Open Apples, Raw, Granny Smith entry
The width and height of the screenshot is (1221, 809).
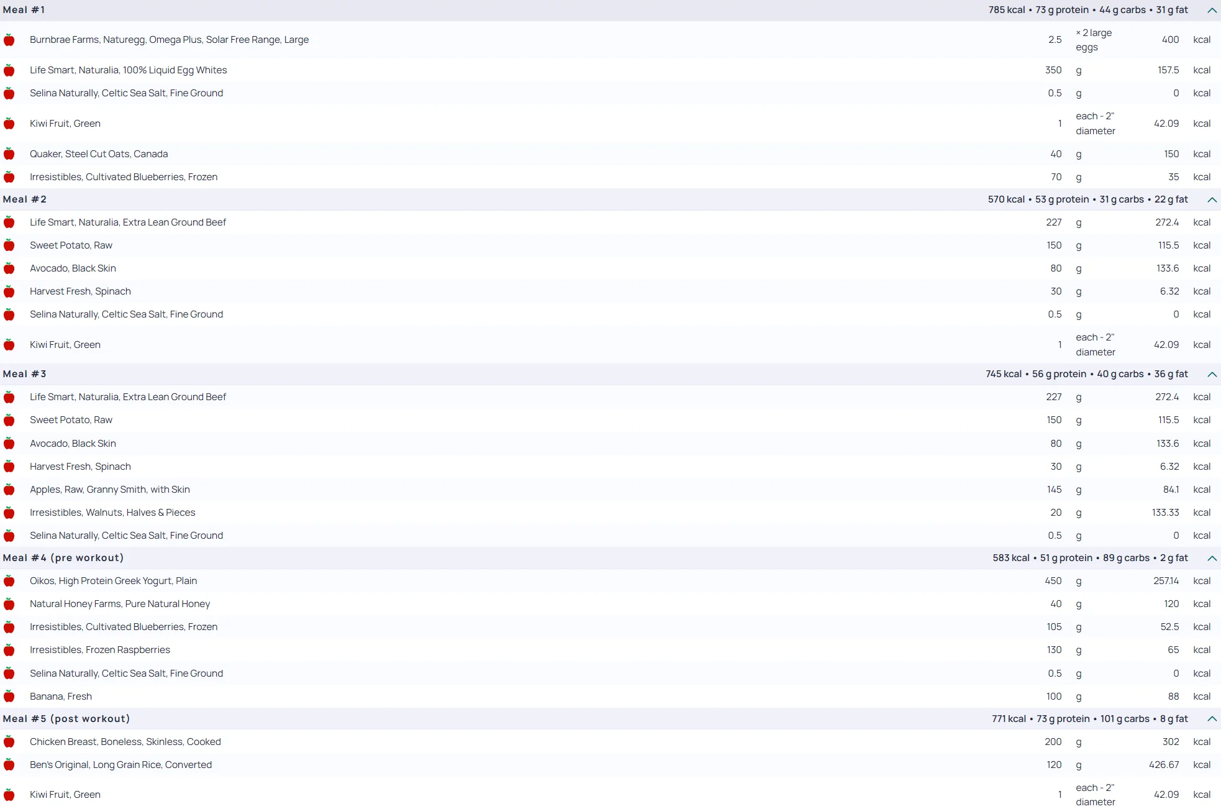pyautogui.click(x=110, y=490)
